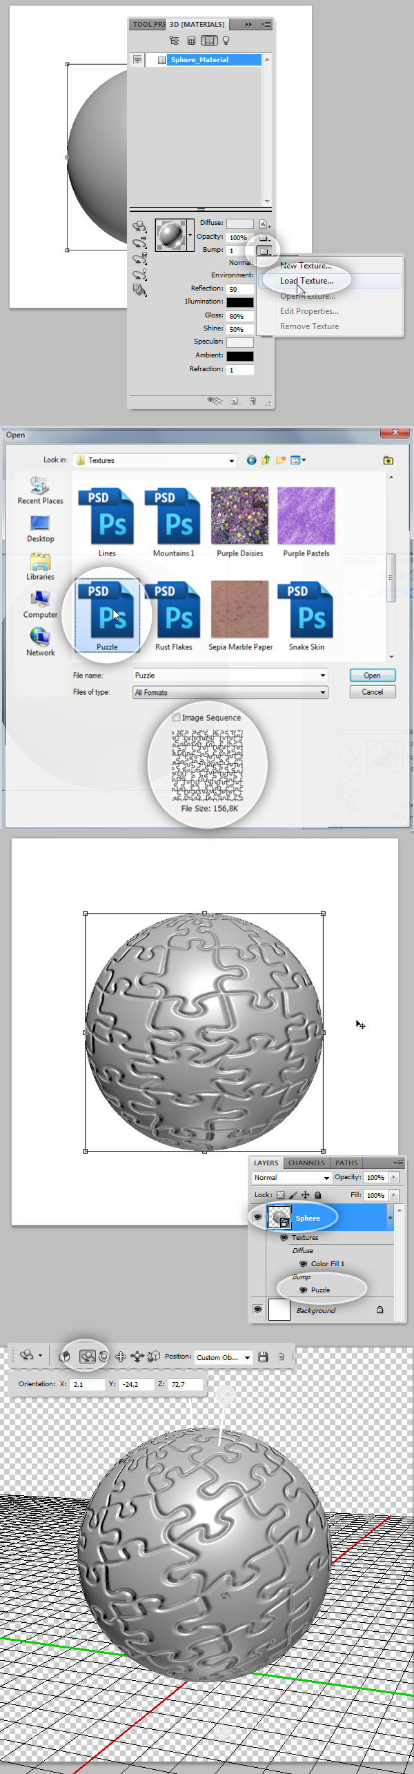Switch to the Channels tab
The image size is (414, 1774).
click(306, 1163)
